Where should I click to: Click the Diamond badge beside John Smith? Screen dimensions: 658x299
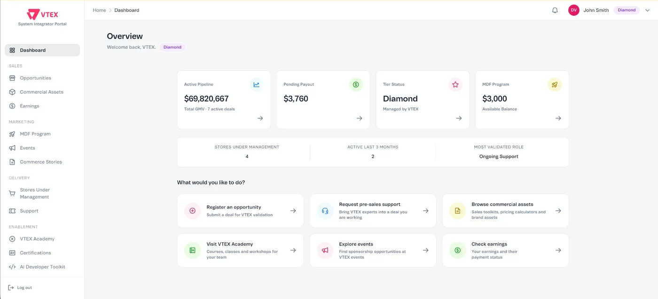pos(627,10)
